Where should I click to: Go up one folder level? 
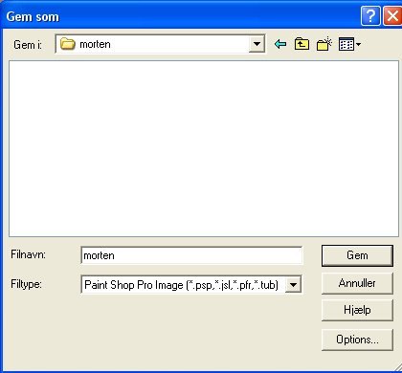pyautogui.click(x=301, y=44)
